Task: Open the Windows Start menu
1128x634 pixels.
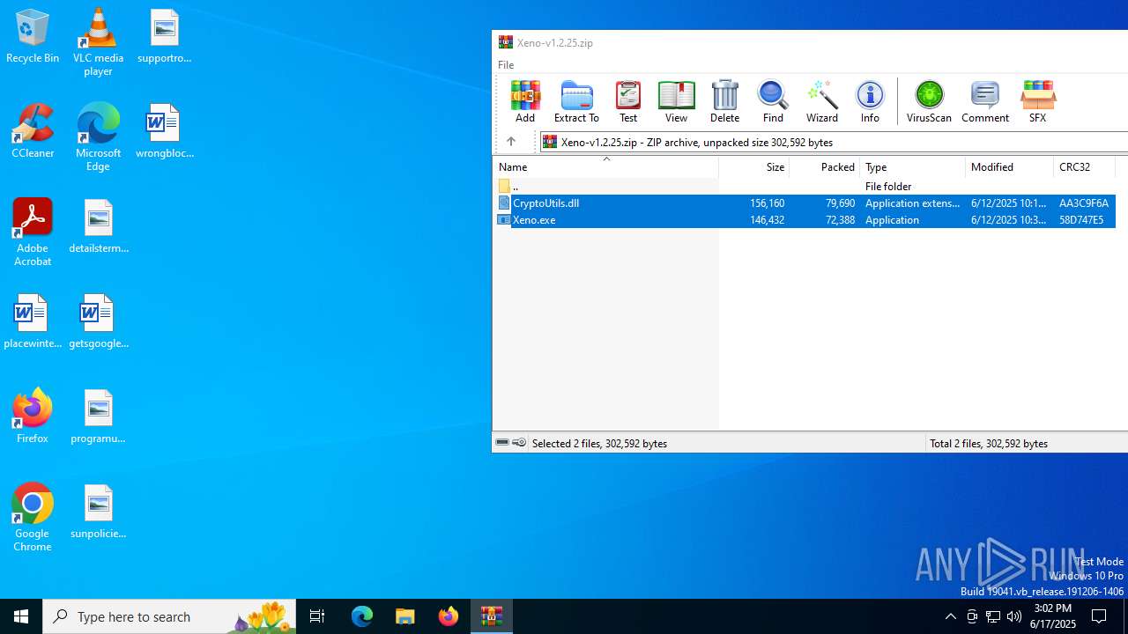Action: click(21, 616)
